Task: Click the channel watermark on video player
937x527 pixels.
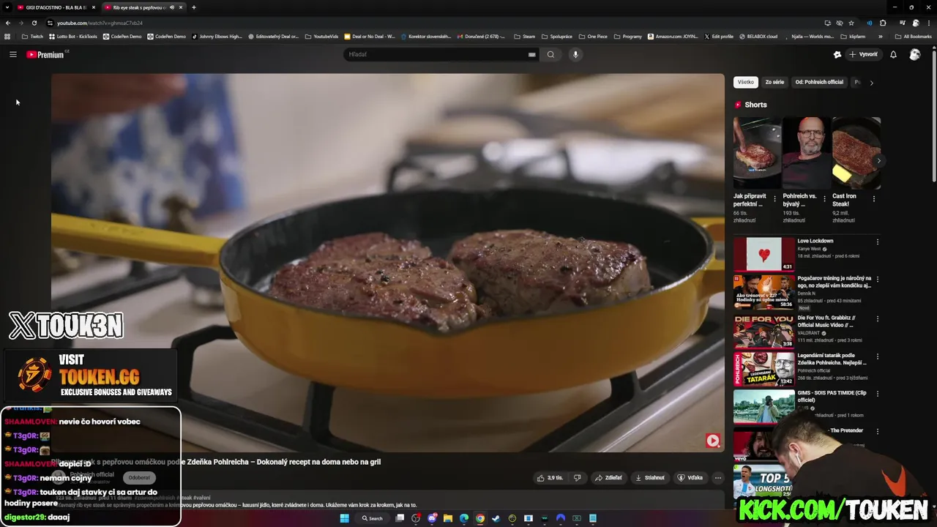Action: pos(712,441)
